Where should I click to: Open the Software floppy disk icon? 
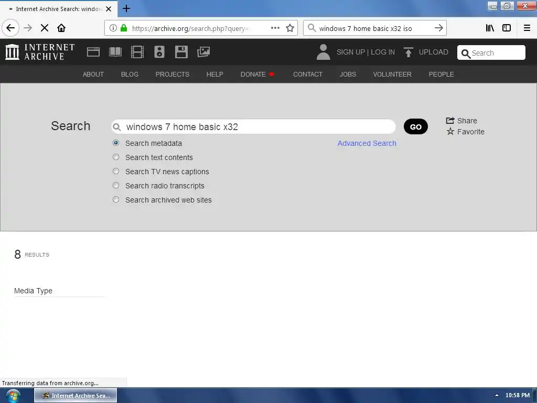pyautogui.click(x=181, y=52)
